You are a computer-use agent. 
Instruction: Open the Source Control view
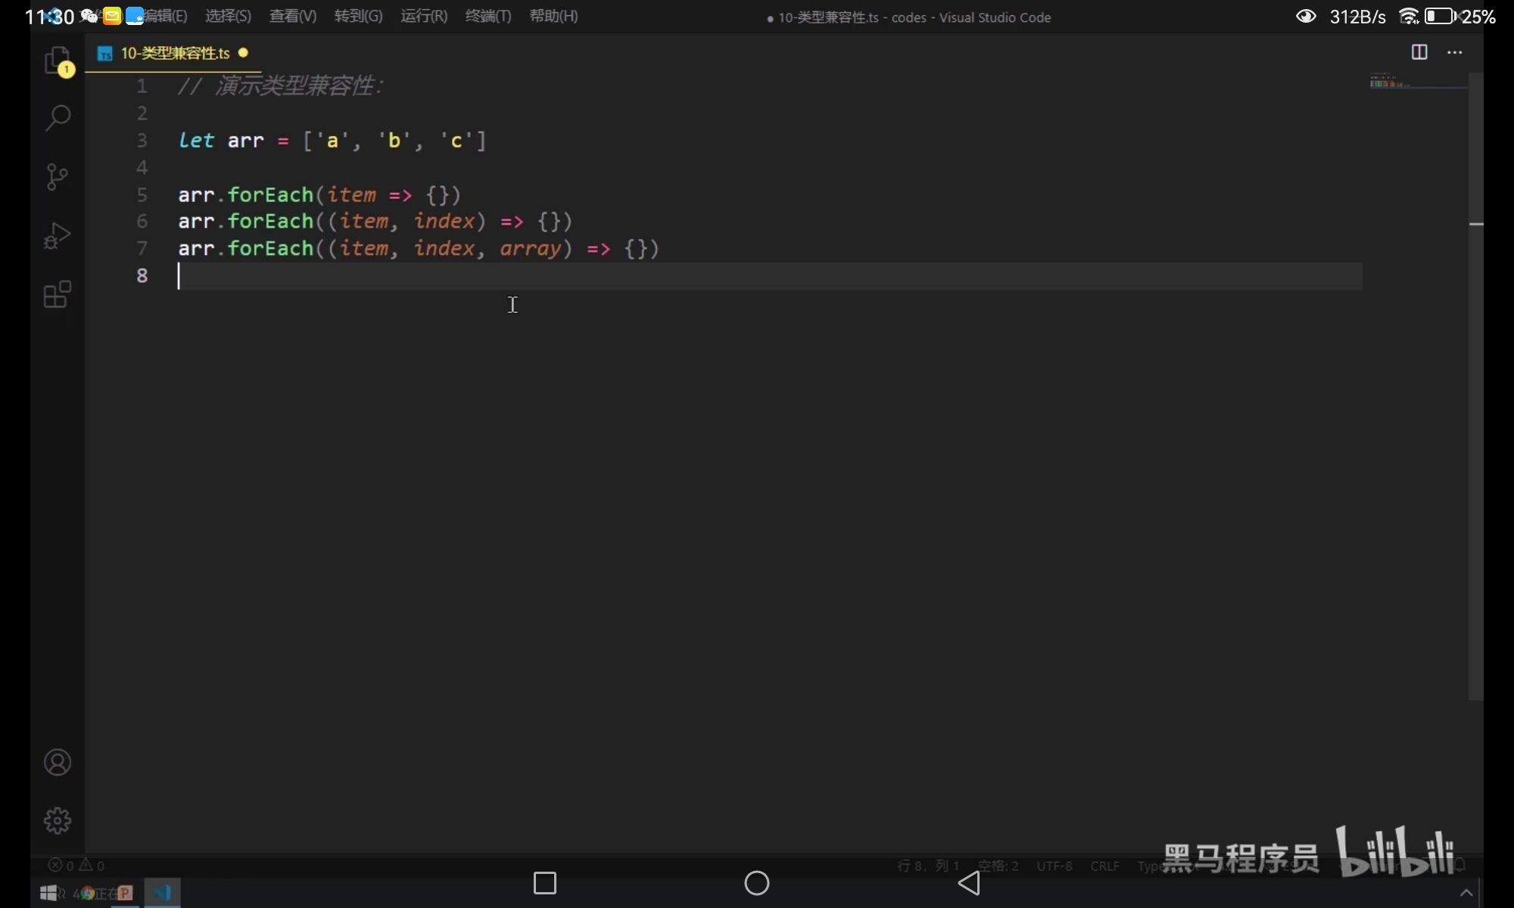click(x=58, y=177)
